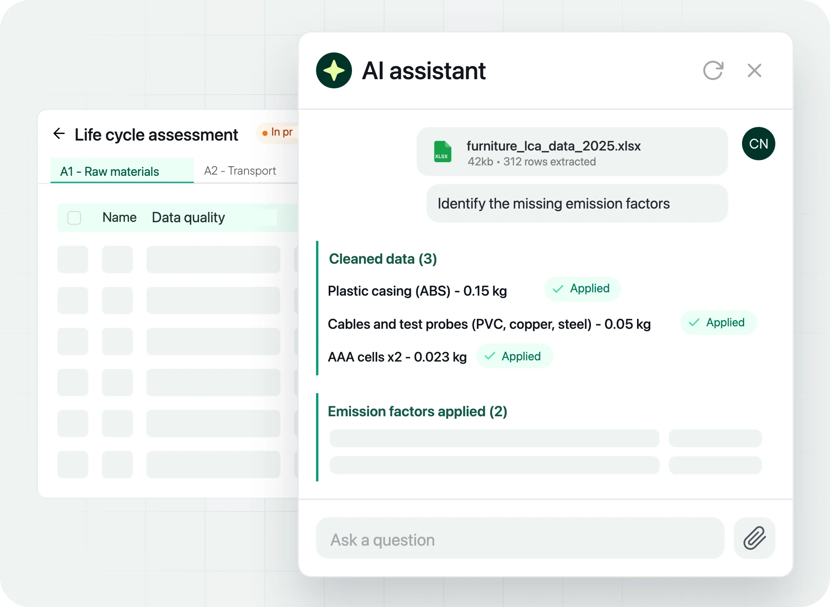
Task: Click the AAA cells x2 - 0.023 kg entry
Action: [x=397, y=357]
